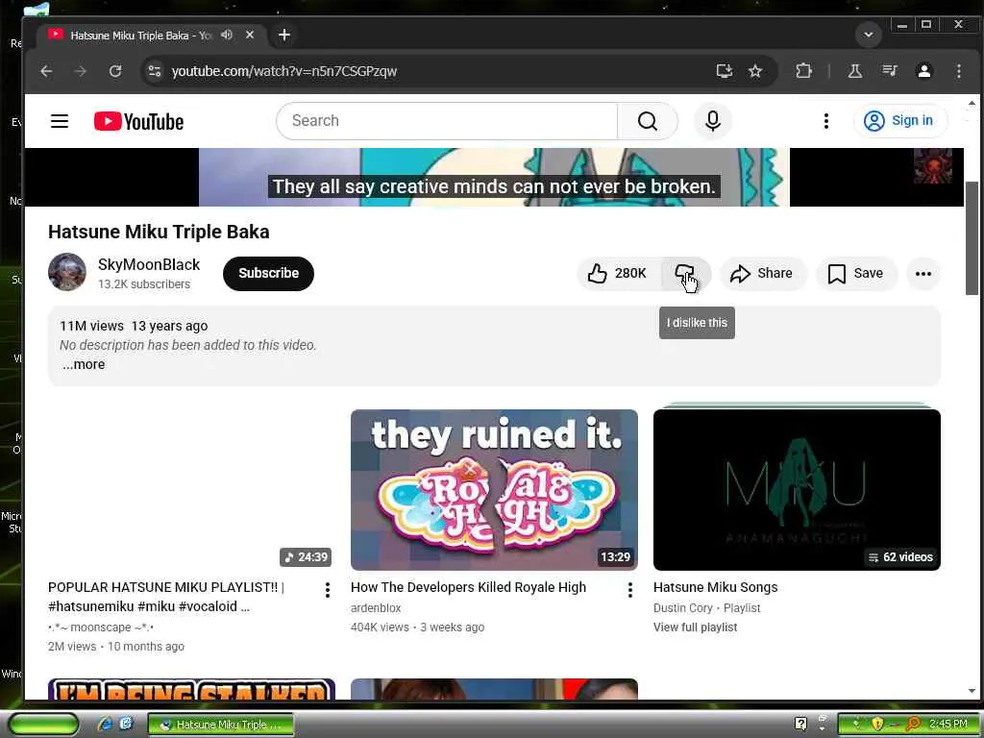Save the video to a playlist
This screenshot has width=984, height=738.
pyautogui.click(x=856, y=274)
